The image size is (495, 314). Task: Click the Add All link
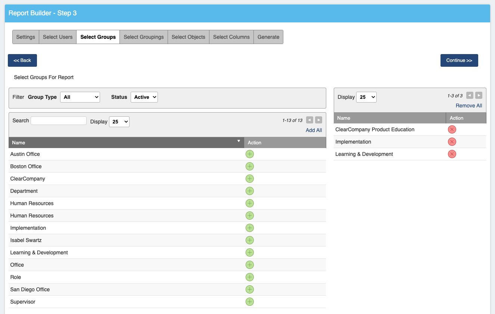[x=314, y=130]
